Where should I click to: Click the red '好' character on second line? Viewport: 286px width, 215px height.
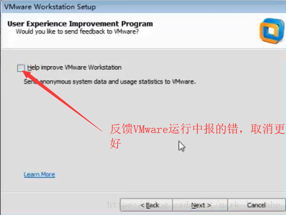[115, 143]
